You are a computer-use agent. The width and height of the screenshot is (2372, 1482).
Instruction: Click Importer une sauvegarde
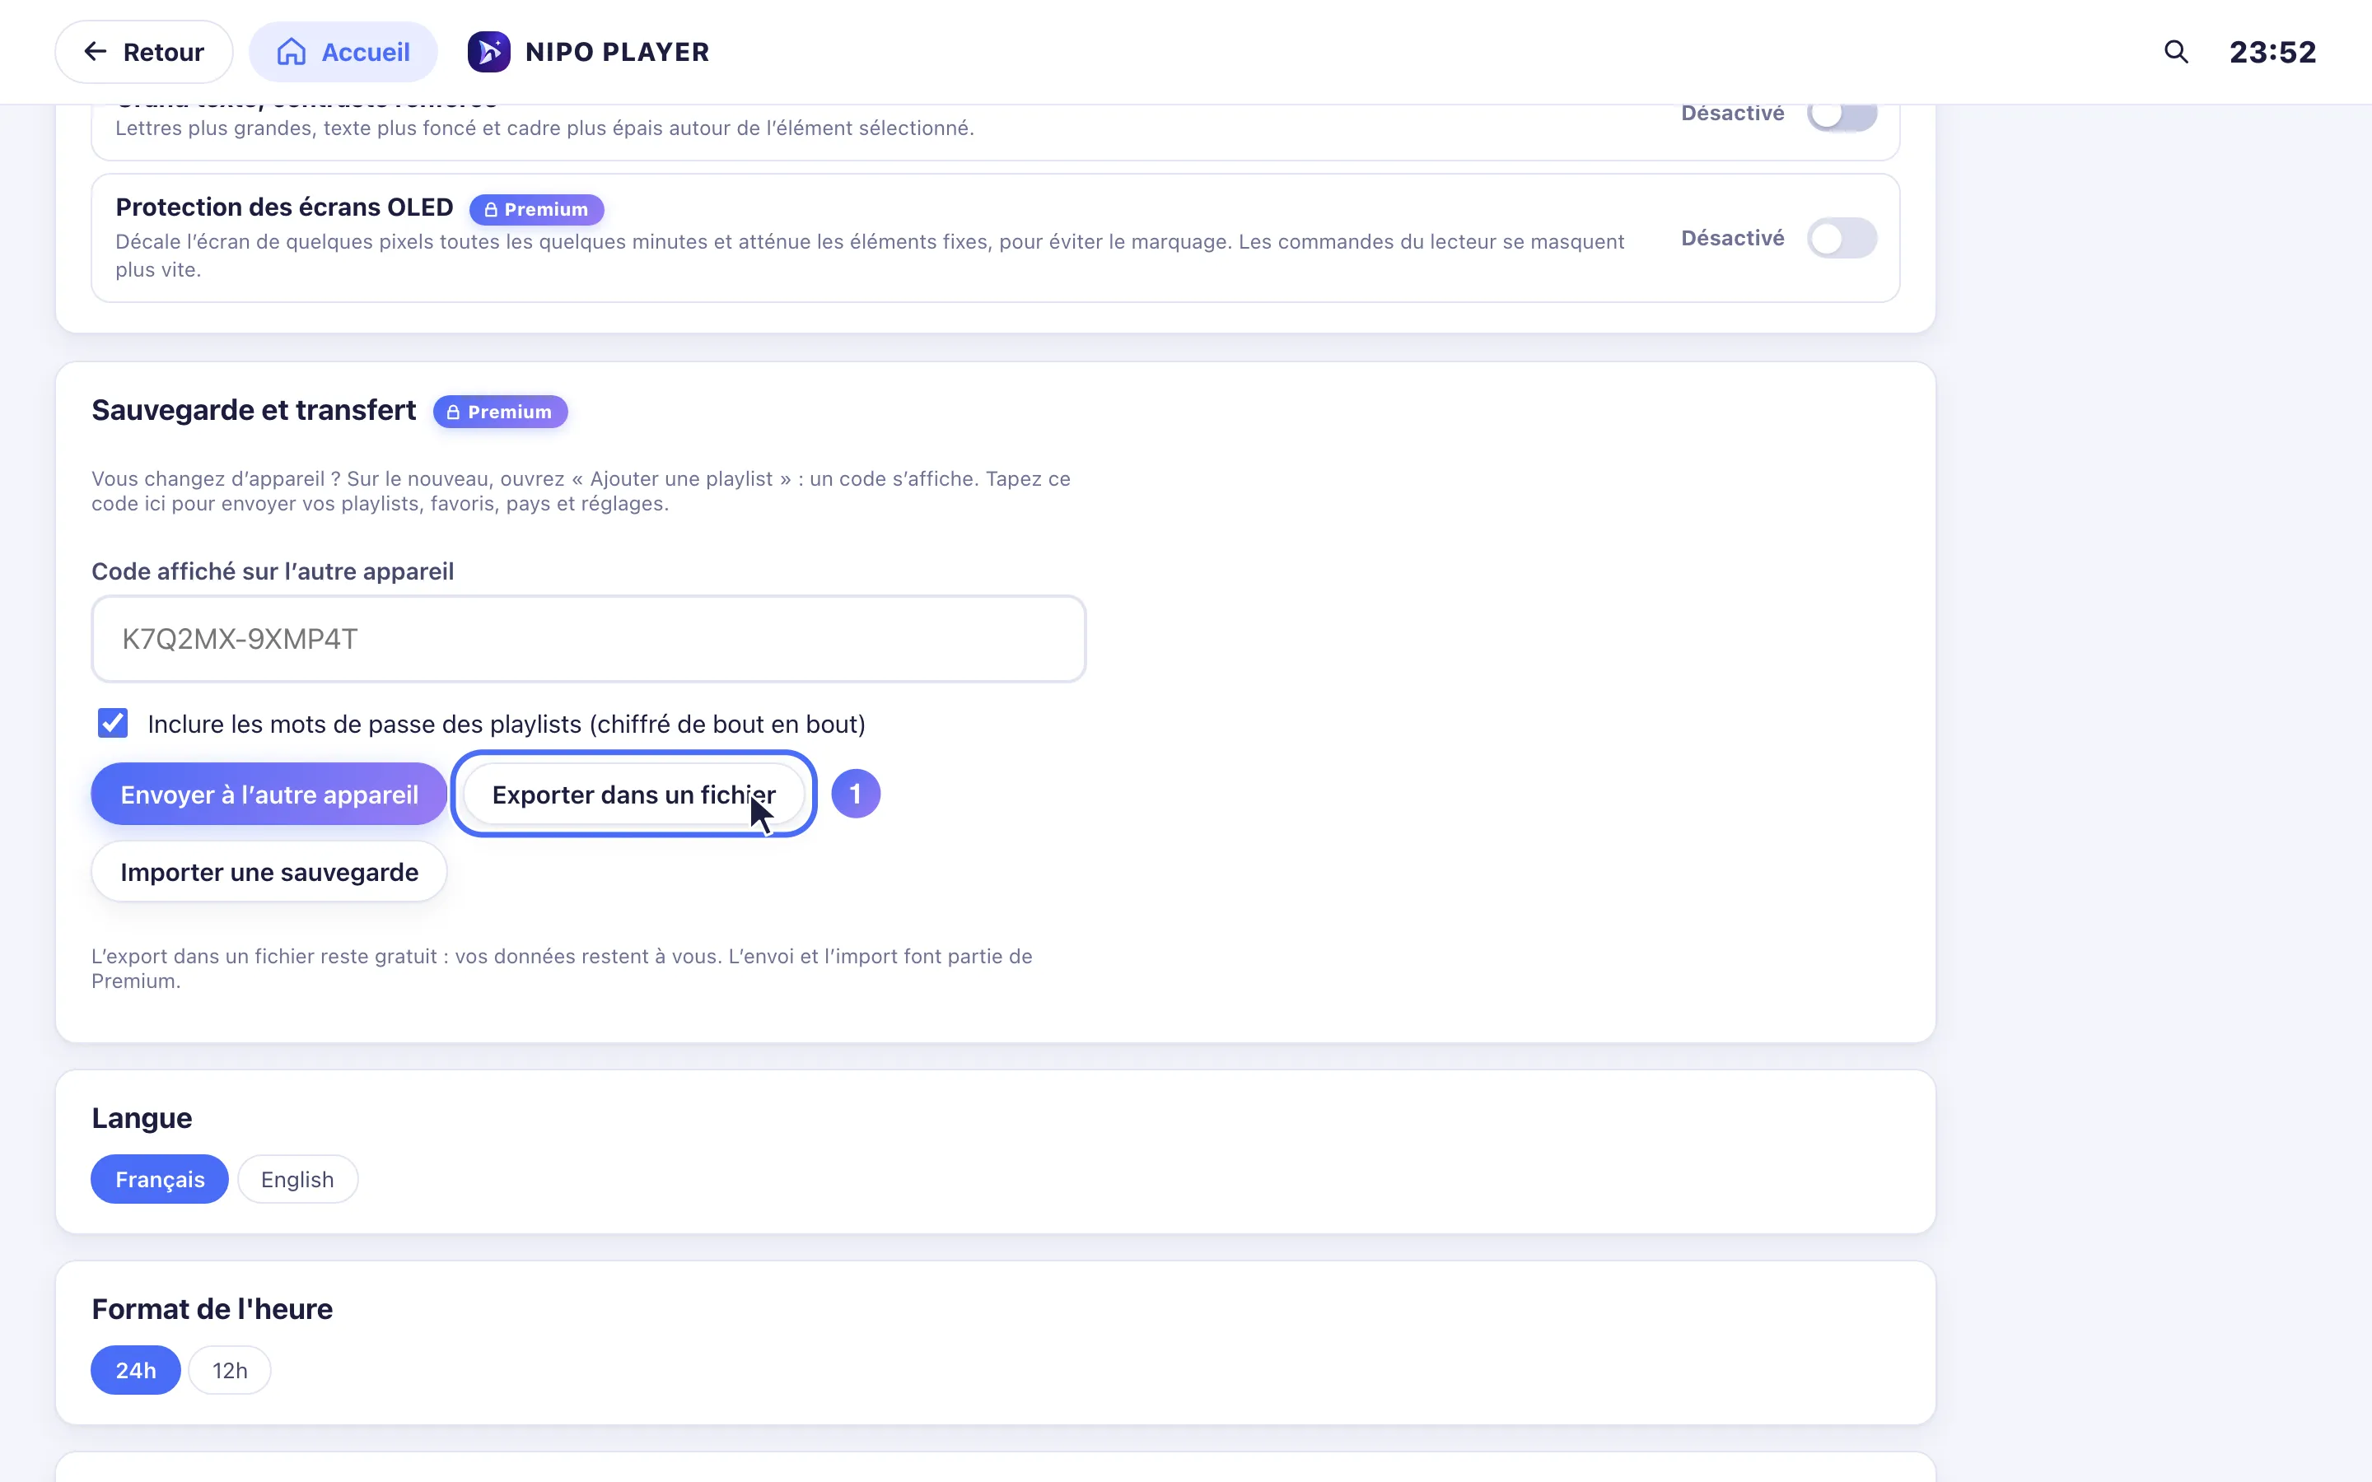tap(268, 871)
